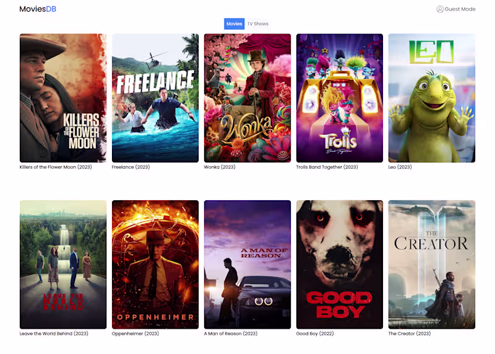Select the Oppenheimer movie poster

coord(155,265)
